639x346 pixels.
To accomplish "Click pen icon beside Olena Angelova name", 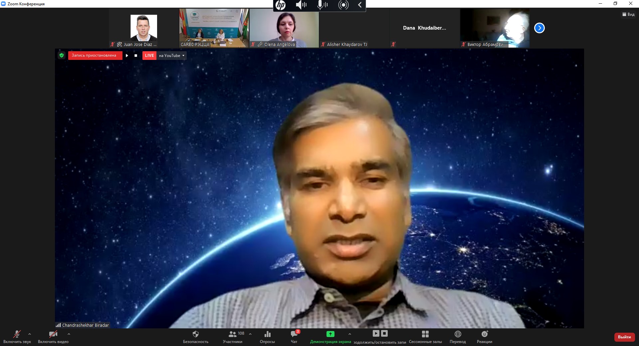I will [x=260, y=44].
